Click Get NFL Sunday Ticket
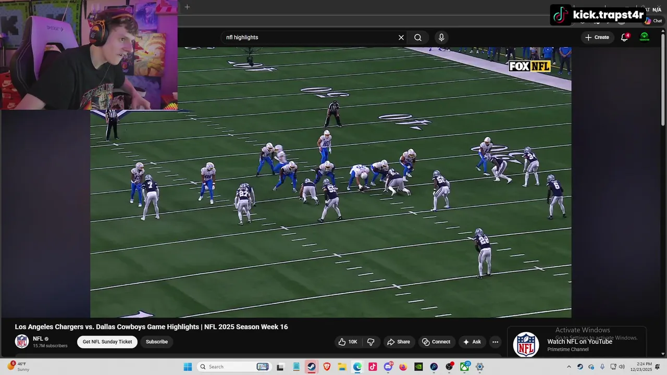667x375 pixels. (x=107, y=342)
